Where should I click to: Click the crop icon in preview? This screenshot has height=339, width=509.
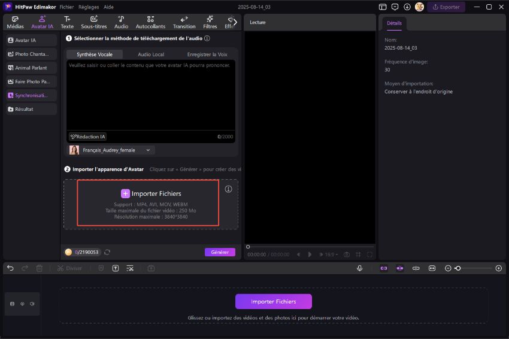click(x=358, y=255)
